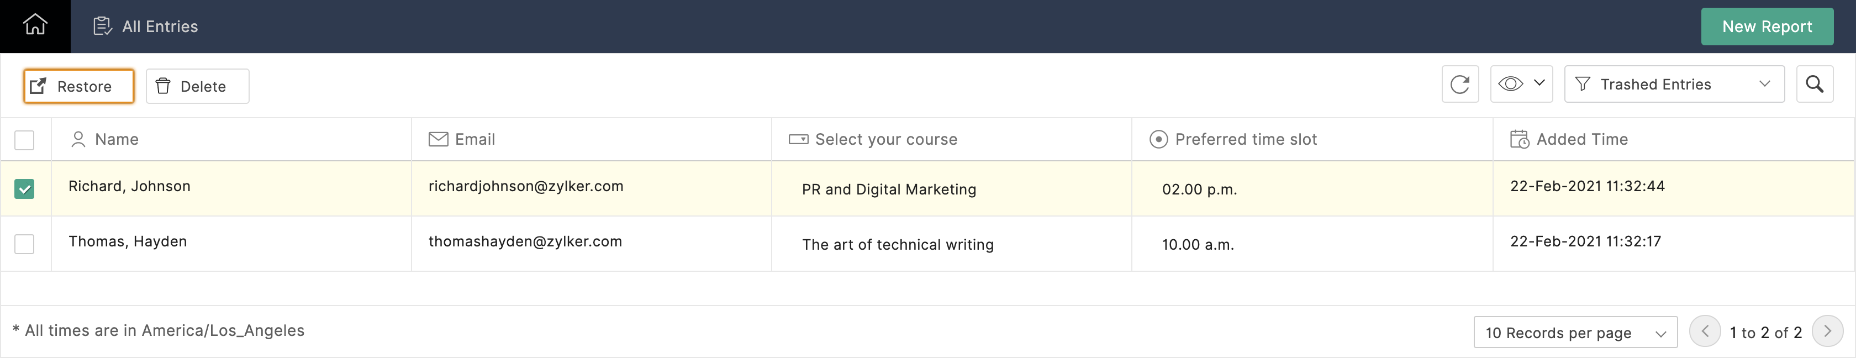Viewport: 1856px width, 358px height.
Task: Open the search magnifier icon
Action: [x=1814, y=85]
